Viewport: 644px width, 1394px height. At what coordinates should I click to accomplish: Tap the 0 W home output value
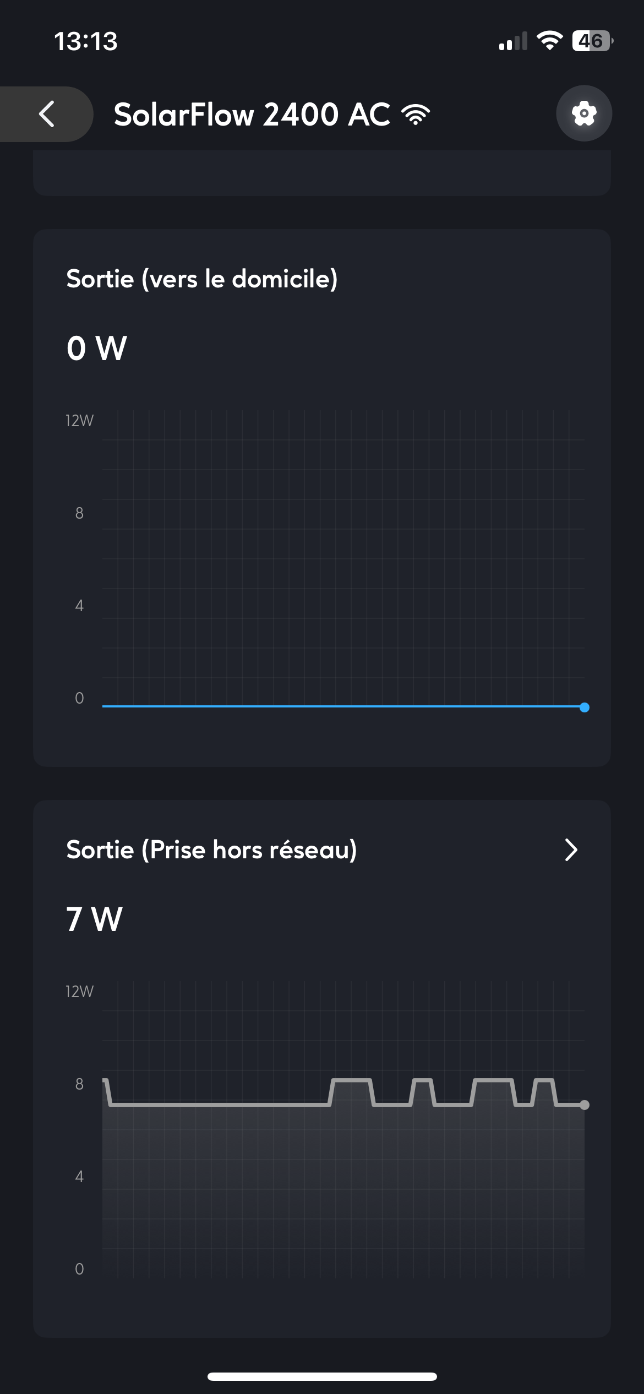97,348
